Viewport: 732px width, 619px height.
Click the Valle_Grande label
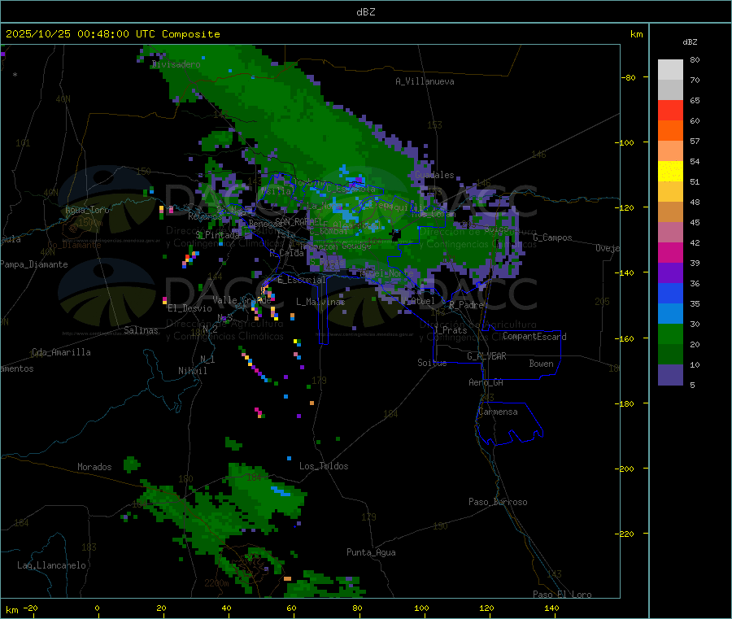(242, 299)
